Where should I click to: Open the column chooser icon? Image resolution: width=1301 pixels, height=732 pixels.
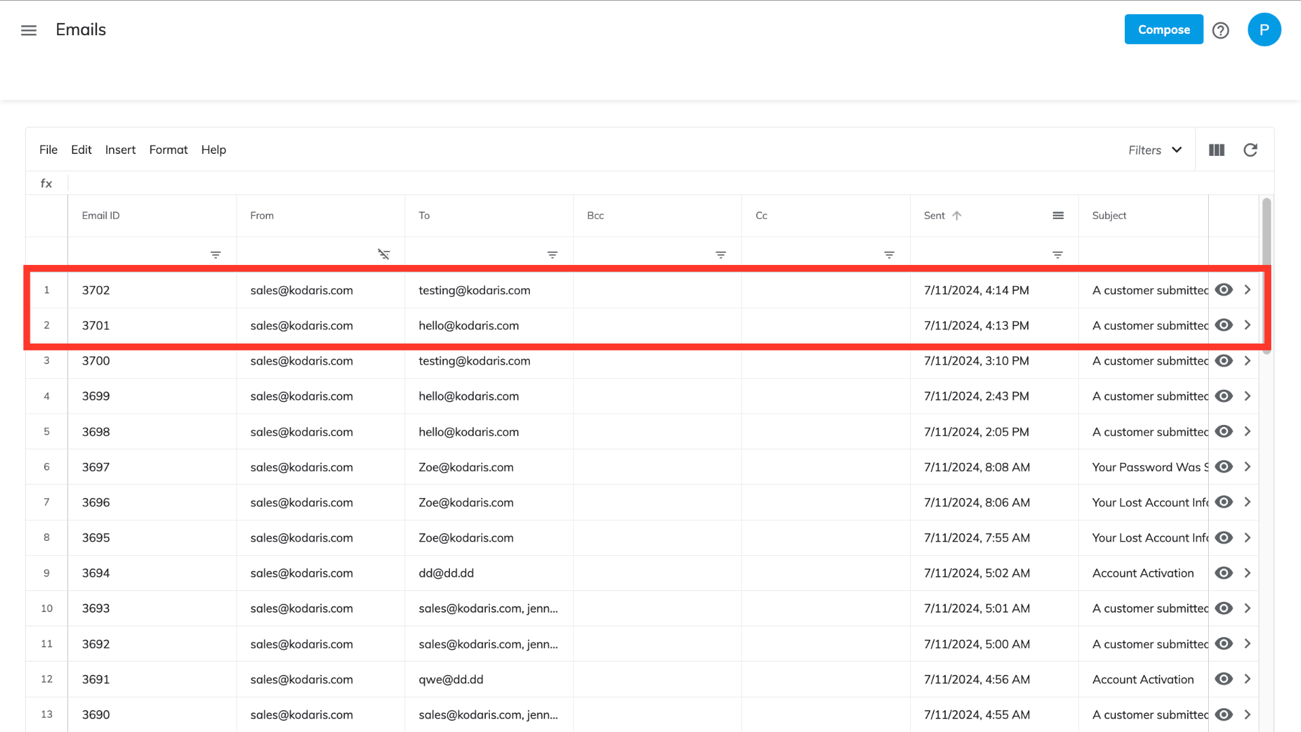click(1216, 150)
